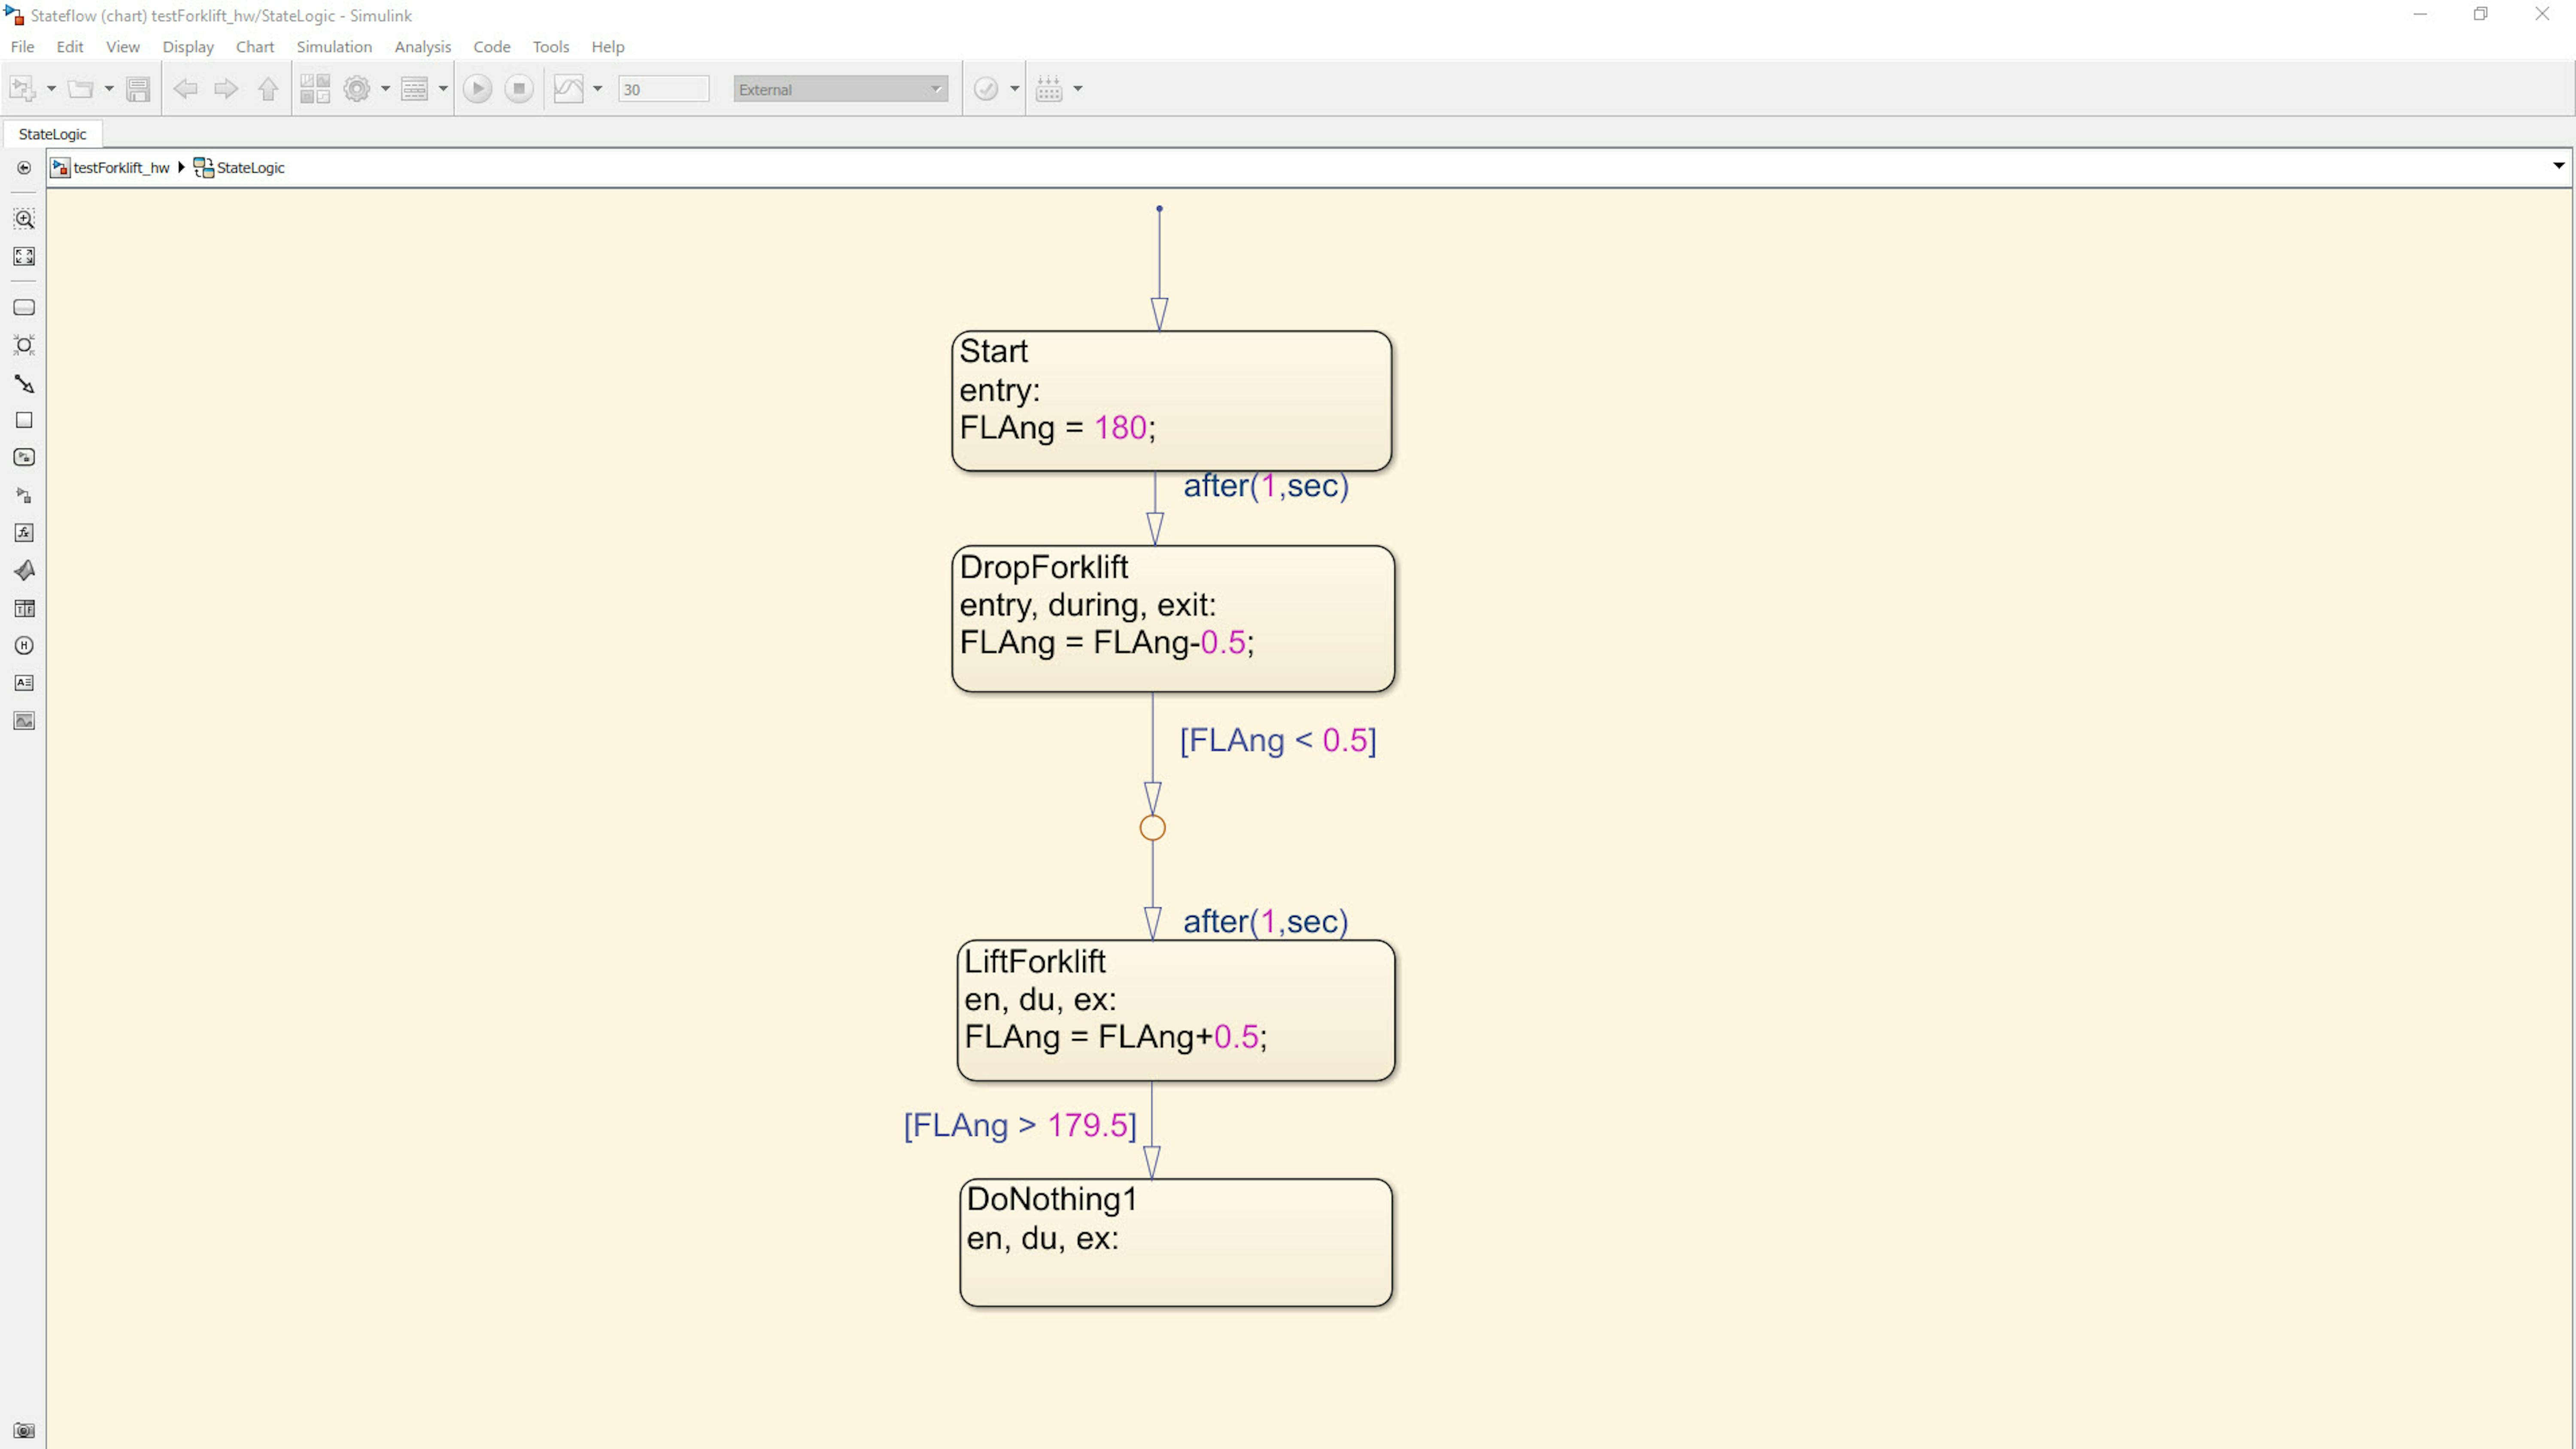
Task: Open the View menu
Action: 123,47
